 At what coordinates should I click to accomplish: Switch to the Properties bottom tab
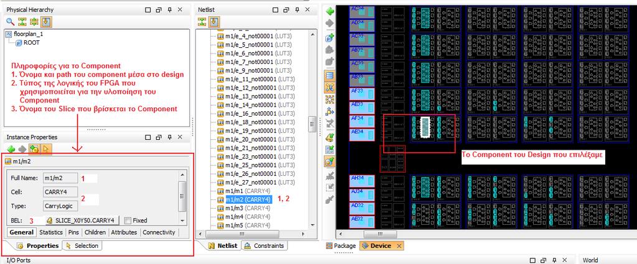(x=38, y=246)
